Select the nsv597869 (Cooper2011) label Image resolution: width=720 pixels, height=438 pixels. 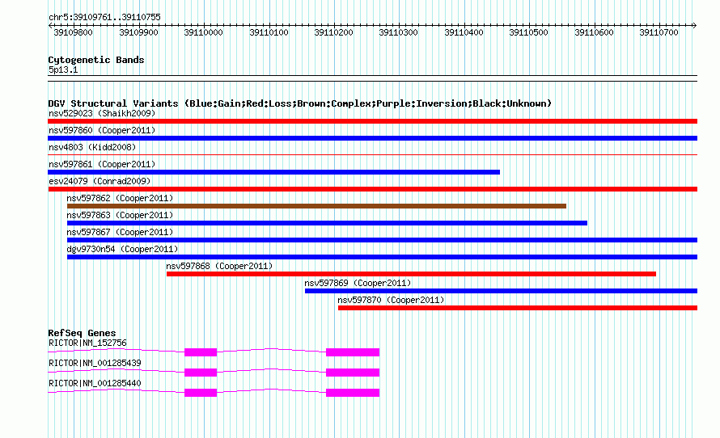click(x=358, y=283)
